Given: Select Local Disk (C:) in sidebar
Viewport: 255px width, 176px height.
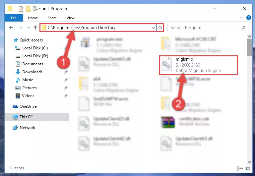Looking at the screenshot, I should click(x=35, y=48).
